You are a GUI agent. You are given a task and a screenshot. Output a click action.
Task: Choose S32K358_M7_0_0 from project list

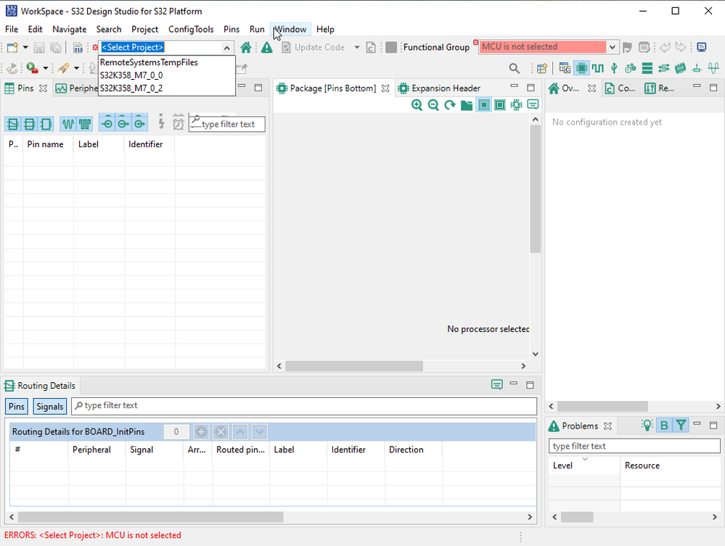point(167,75)
